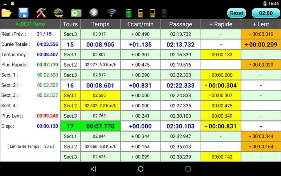Click the blue floppy disk save icon
This screenshot has height=176, width=281.
[x=24, y=13]
